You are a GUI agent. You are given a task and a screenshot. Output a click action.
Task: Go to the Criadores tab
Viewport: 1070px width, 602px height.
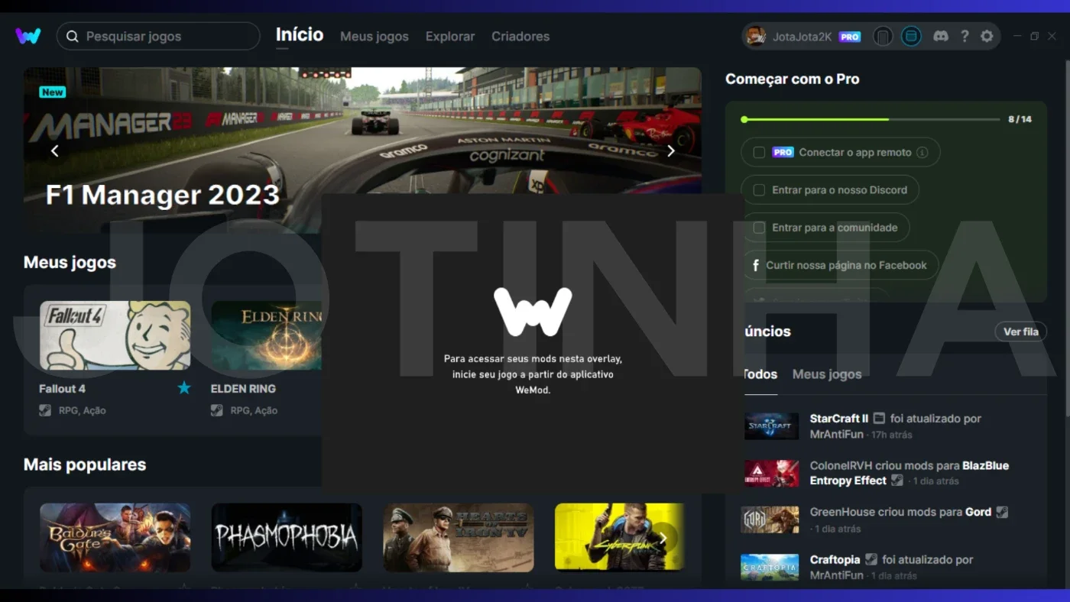520,36
